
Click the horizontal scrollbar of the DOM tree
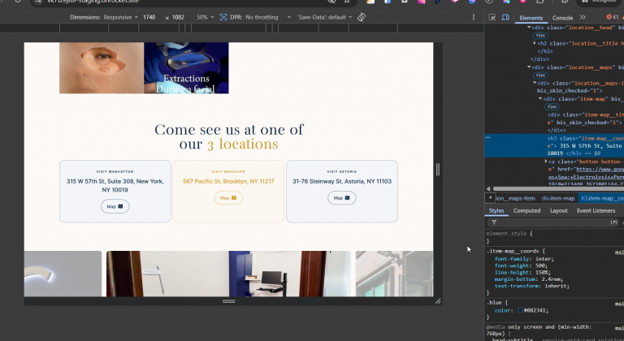point(557,188)
